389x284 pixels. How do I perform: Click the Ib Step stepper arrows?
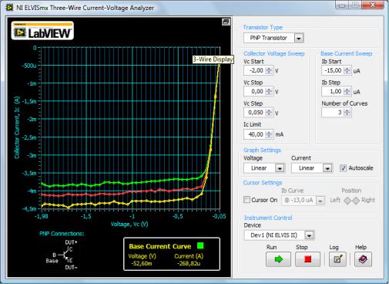347,91
